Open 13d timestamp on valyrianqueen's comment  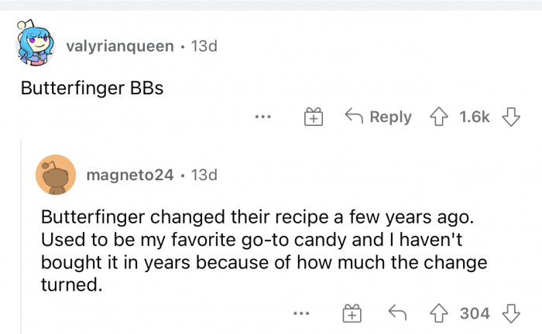tap(205, 46)
